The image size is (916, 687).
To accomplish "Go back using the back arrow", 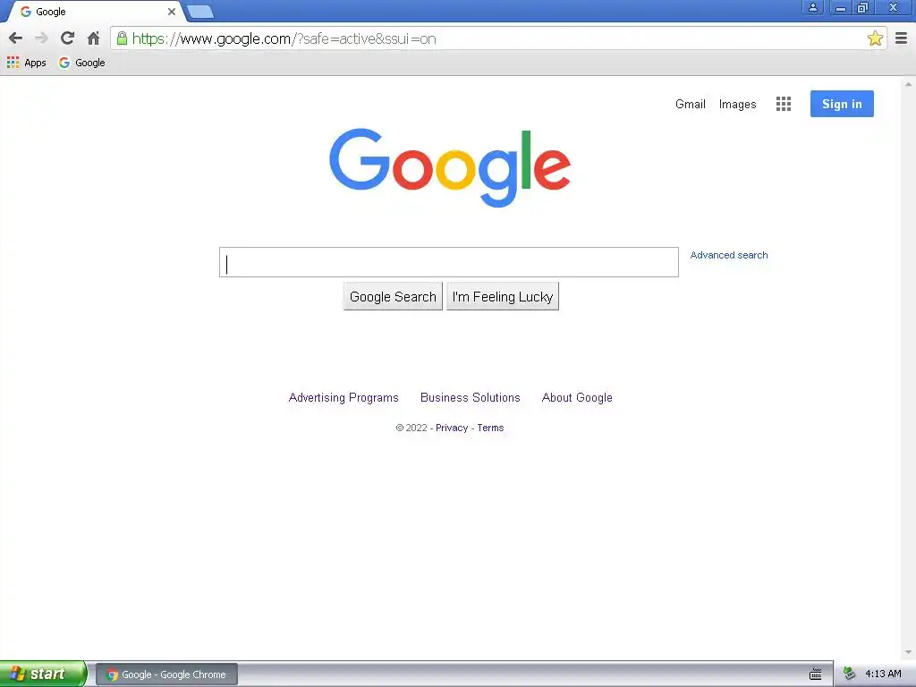I will pos(16,38).
